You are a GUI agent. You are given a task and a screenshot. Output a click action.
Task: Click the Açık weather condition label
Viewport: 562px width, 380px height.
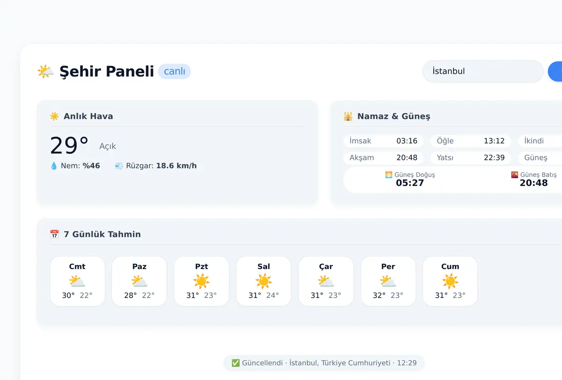pos(108,147)
